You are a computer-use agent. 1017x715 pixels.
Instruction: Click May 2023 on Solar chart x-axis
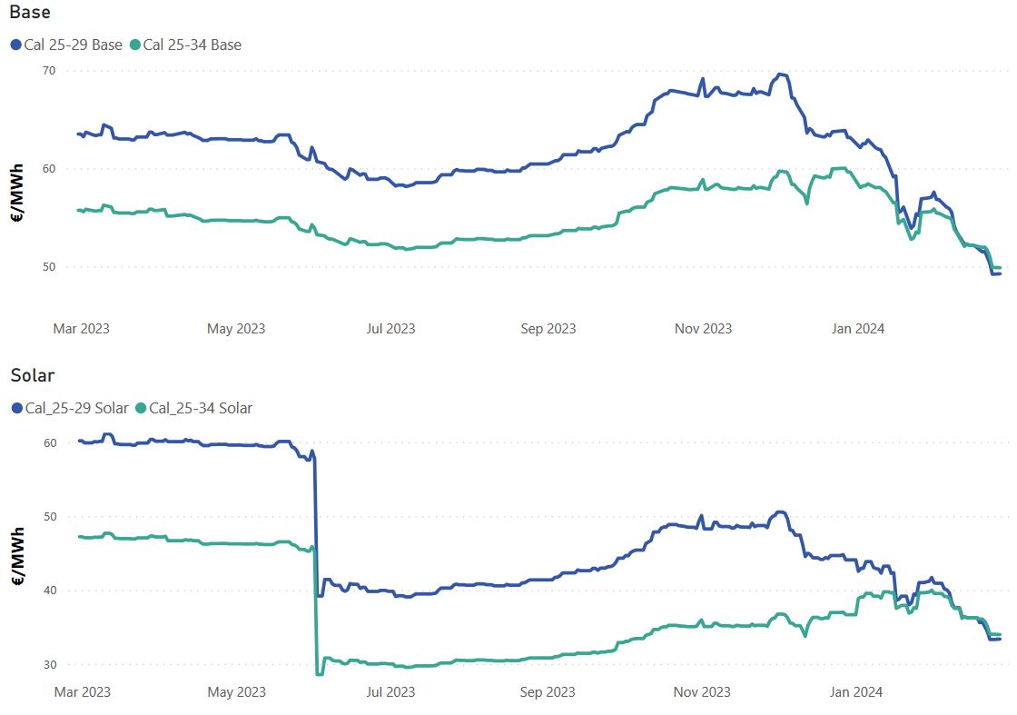tap(236, 692)
